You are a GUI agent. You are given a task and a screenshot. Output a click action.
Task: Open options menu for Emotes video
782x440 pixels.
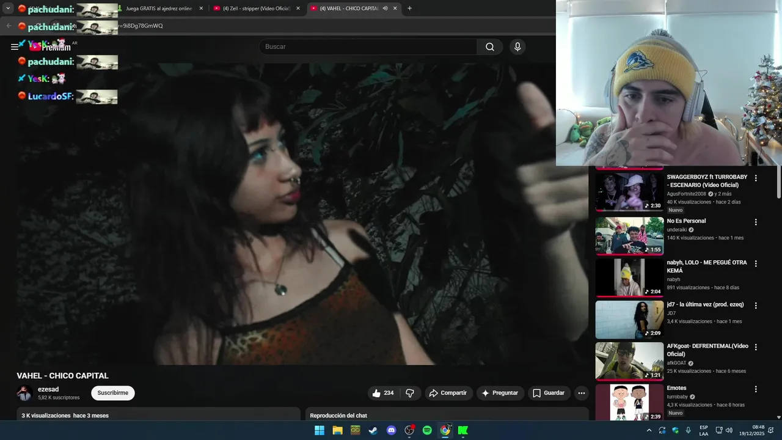756,389
